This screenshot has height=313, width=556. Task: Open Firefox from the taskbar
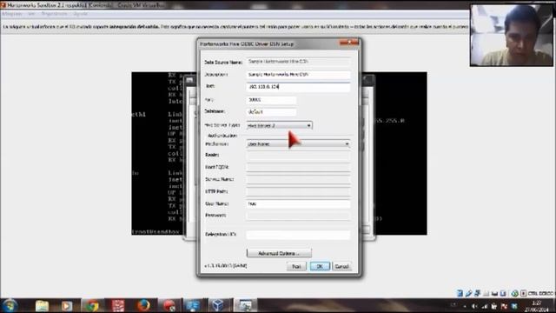click(x=143, y=305)
